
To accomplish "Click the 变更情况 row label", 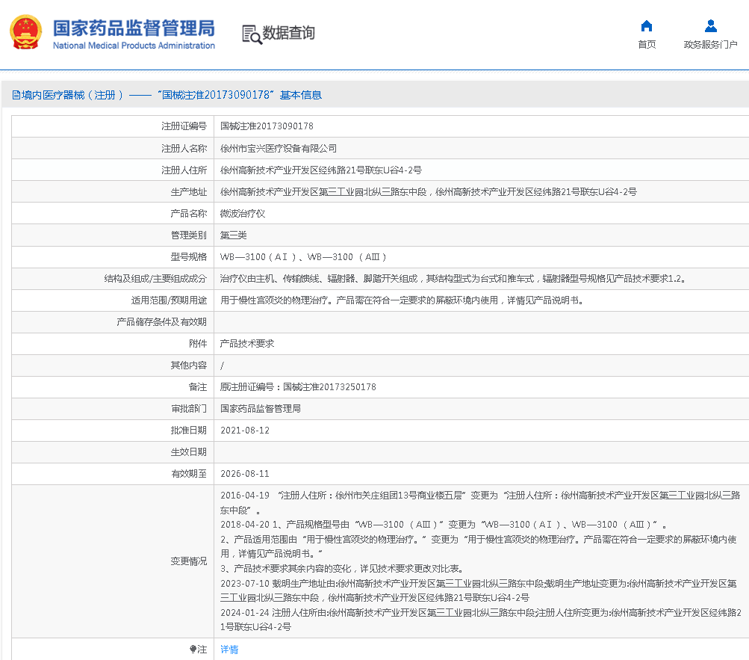I will [x=189, y=561].
